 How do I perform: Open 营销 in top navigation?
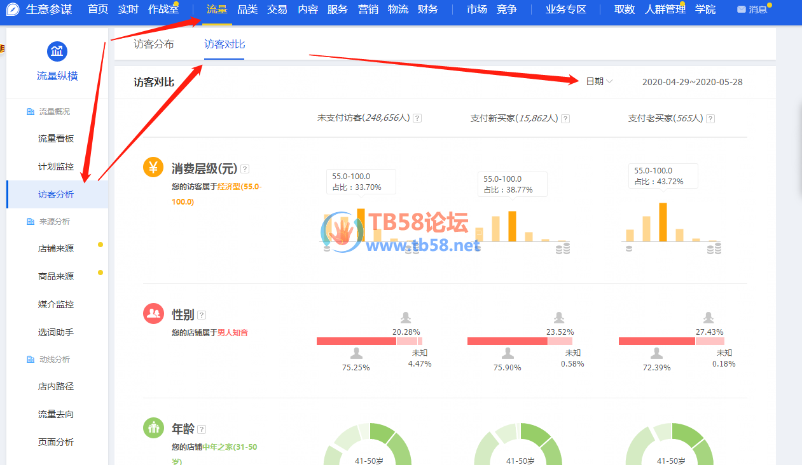pos(368,10)
